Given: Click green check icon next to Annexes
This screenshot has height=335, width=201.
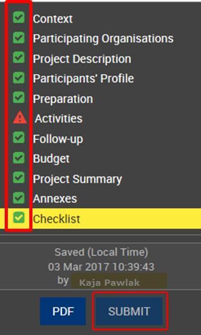Looking at the screenshot, I should [x=19, y=198].
